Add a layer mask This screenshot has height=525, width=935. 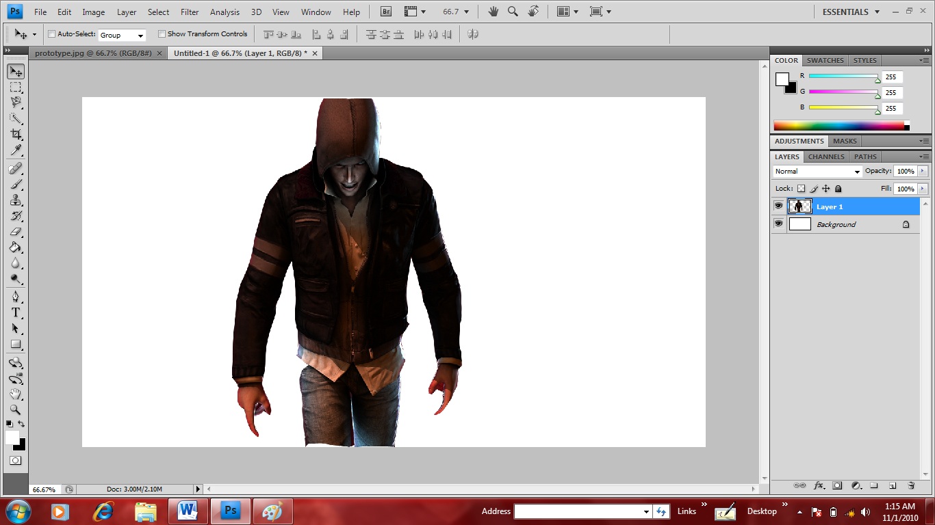click(837, 485)
